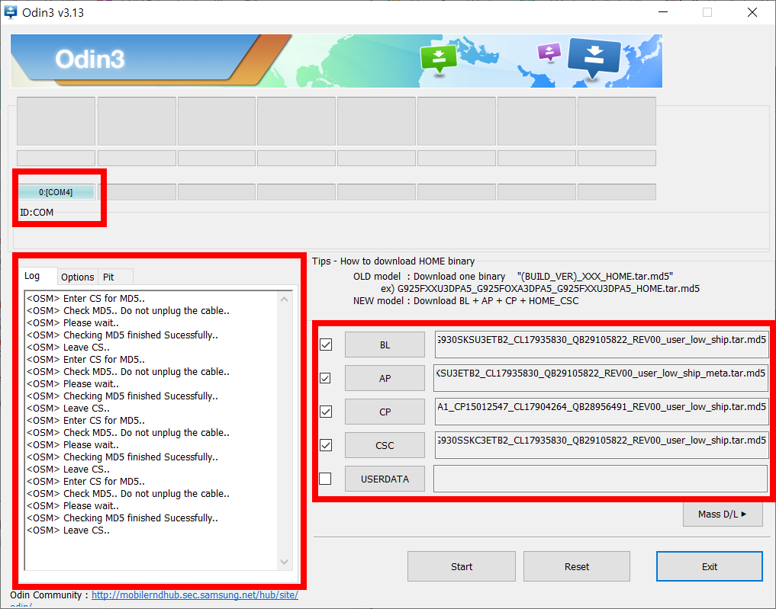Uncheck the CSC file checkbox
The width and height of the screenshot is (776, 609).
[326, 445]
